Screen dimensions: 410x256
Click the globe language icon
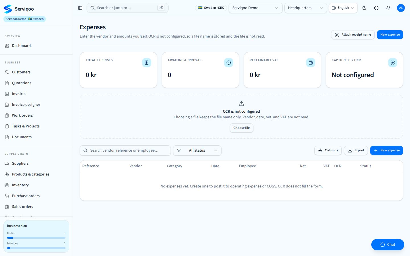[x=334, y=8]
